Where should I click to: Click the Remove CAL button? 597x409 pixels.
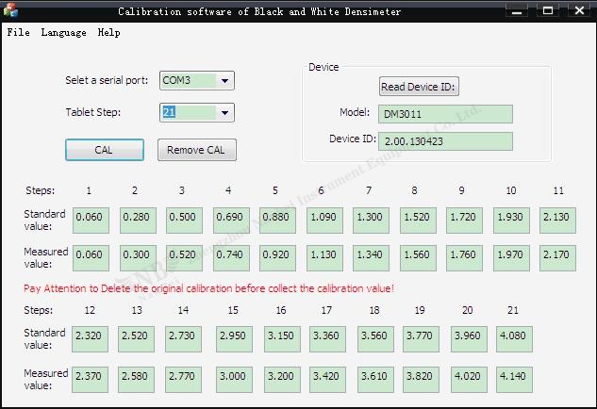pos(196,150)
